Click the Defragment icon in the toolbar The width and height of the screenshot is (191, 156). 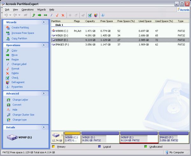pyautogui.click(x=96, y=15)
